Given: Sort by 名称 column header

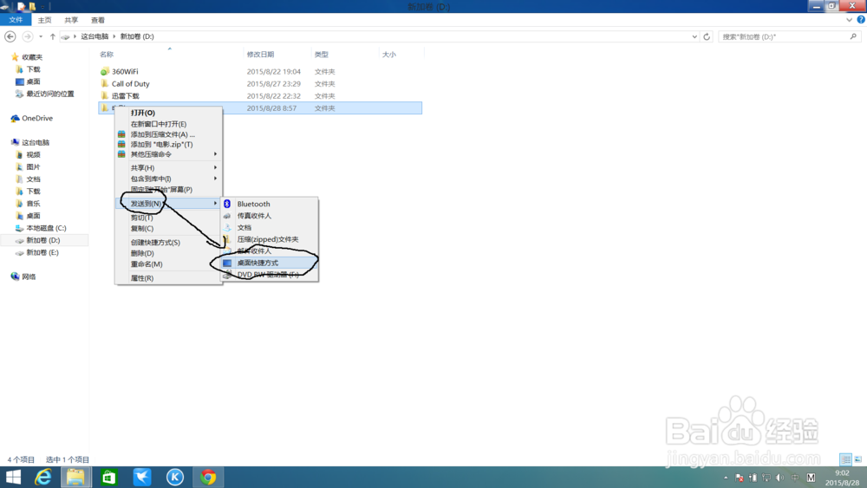Looking at the screenshot, I should 107,54.
